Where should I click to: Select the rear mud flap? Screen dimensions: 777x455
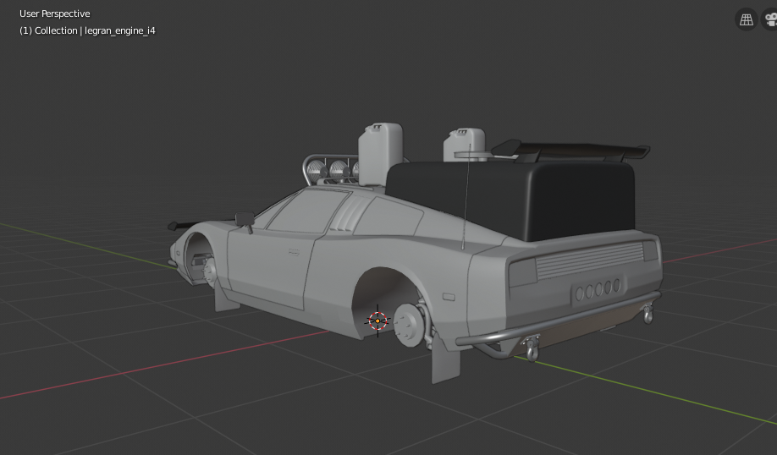pos(446,360)
